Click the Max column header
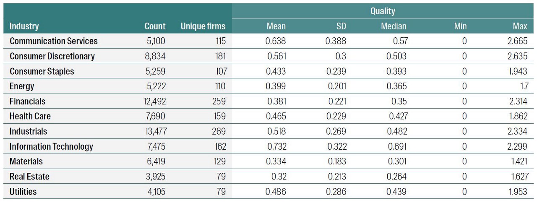The image size is (537, 203). click(x=520, y=26)
